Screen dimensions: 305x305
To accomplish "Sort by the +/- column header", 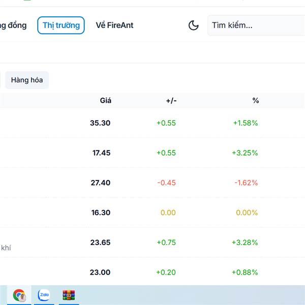I will [x=171, y=101].
